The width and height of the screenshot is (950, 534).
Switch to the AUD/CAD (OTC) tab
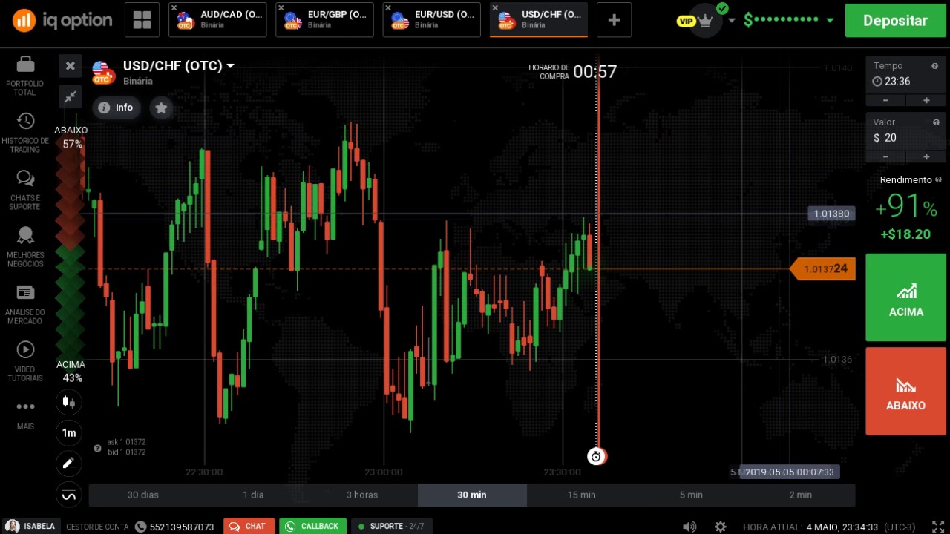coord(217,20)
